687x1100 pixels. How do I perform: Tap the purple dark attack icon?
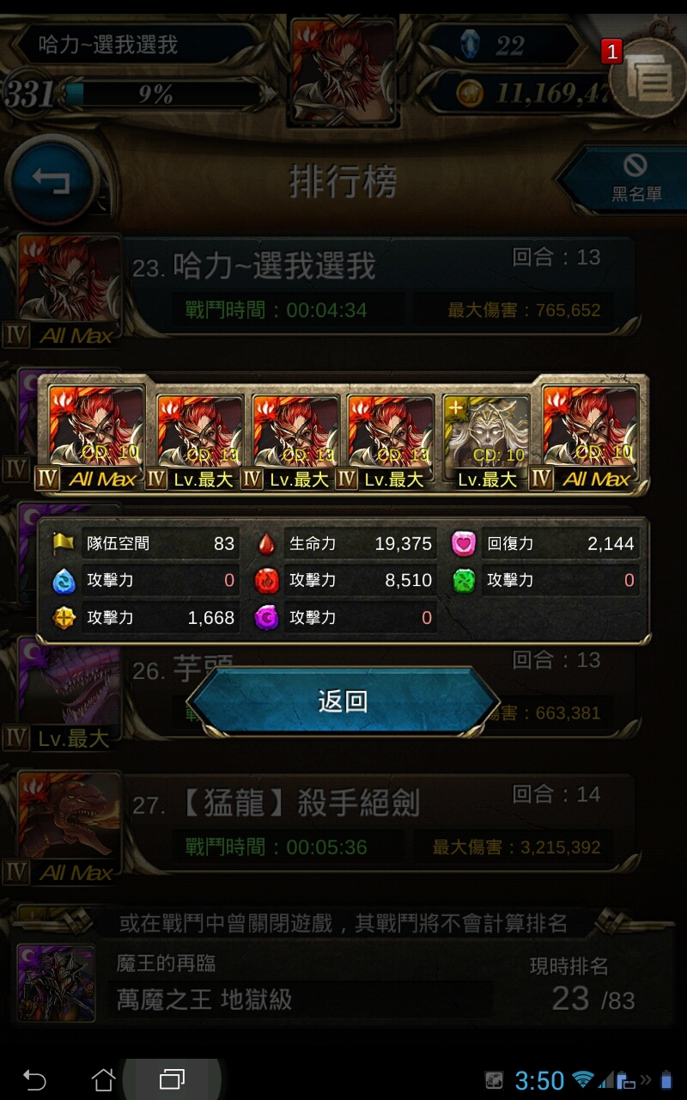268,618
